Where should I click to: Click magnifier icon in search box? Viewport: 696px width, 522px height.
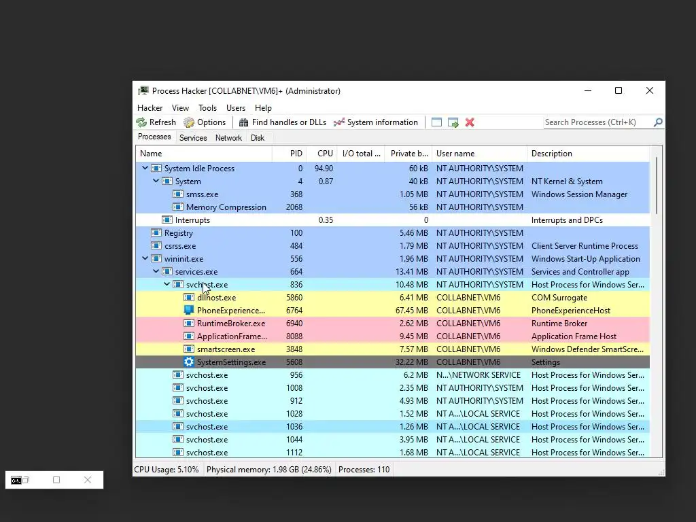coord(658,122)
